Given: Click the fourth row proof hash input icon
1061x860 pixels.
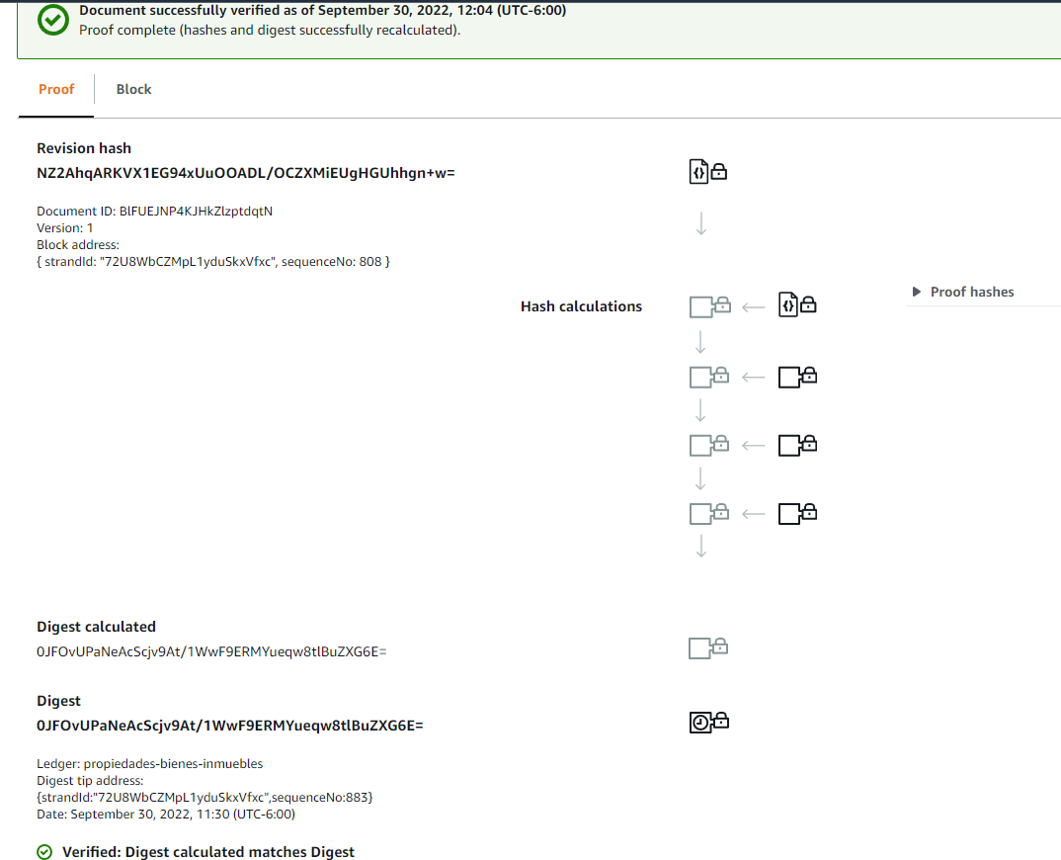Looking at the screenshot, I should [797, 513].
